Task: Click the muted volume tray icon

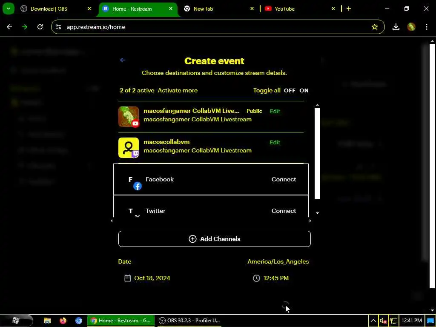Action: pos(384,321)
